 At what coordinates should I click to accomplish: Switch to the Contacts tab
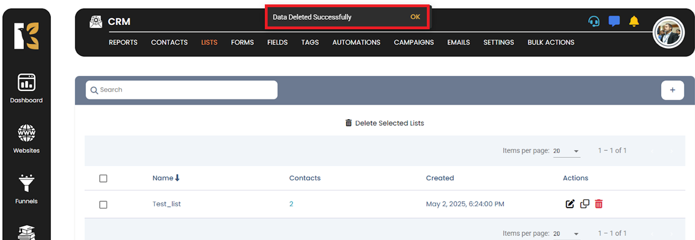[x=169, y=42]
